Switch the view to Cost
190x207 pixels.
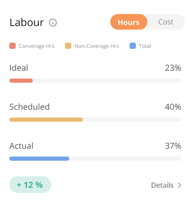(166, 22)
